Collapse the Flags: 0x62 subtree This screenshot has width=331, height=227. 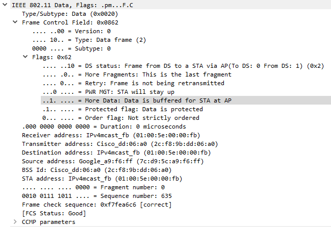pos(25,57)
